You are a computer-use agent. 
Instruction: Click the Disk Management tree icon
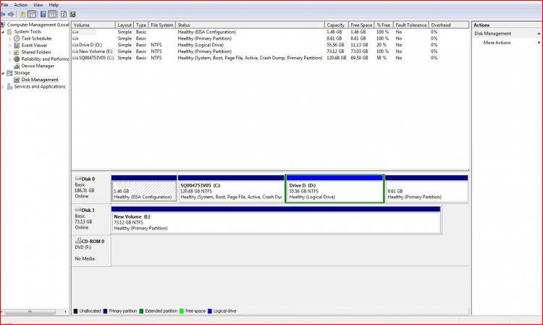tap(17, 80)
